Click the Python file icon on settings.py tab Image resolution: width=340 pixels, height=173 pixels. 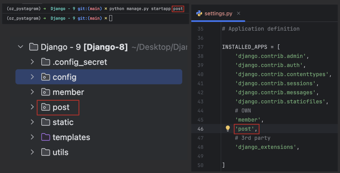tap(199, 13)
